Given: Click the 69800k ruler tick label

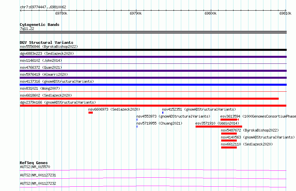Looking at the screenshot, I should point(211,13).
